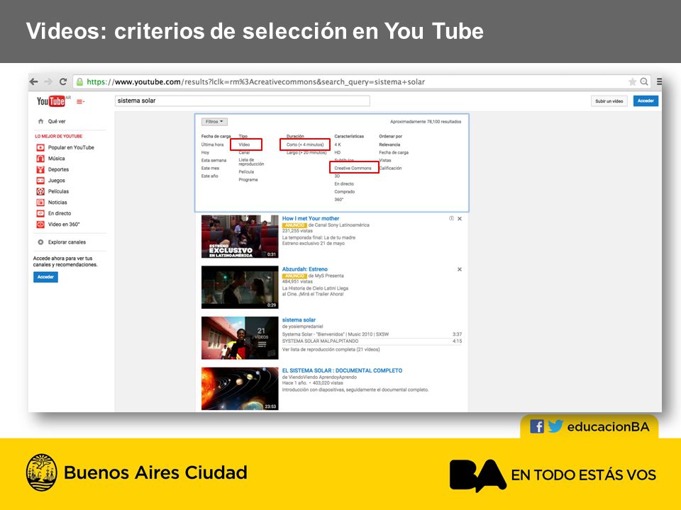This screenshot has height=510, width=681.
Task: Click the Video en 360° icon
Action: (x=40, y=225)
